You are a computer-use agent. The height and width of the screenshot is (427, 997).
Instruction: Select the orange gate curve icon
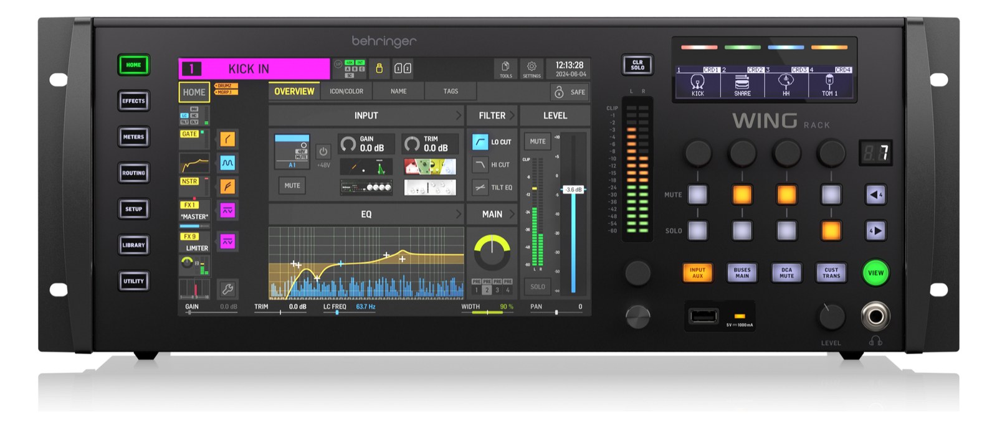(x=227, y=139)
